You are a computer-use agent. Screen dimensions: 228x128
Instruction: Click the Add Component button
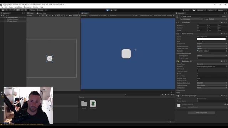point(201,113)
